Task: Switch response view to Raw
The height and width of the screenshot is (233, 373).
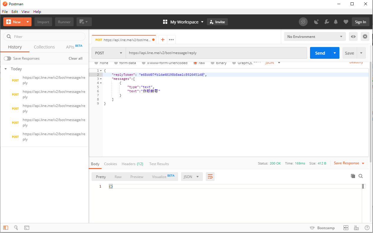Action: pyautogui.click(x=118, y=177)
